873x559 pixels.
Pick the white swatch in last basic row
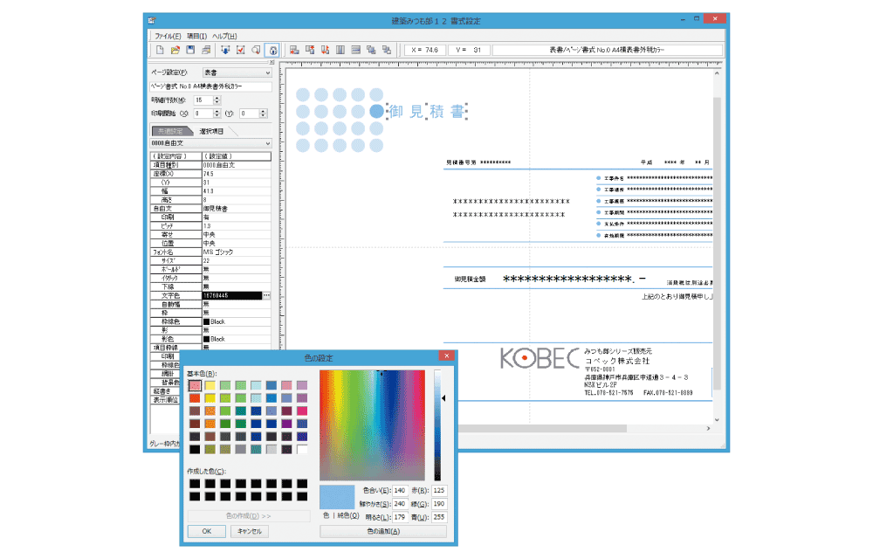pyautogui.click(x=302, y=449)
